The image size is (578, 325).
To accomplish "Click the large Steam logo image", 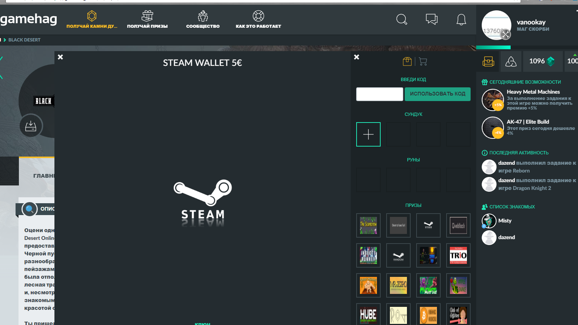I will tap(203, 203).
